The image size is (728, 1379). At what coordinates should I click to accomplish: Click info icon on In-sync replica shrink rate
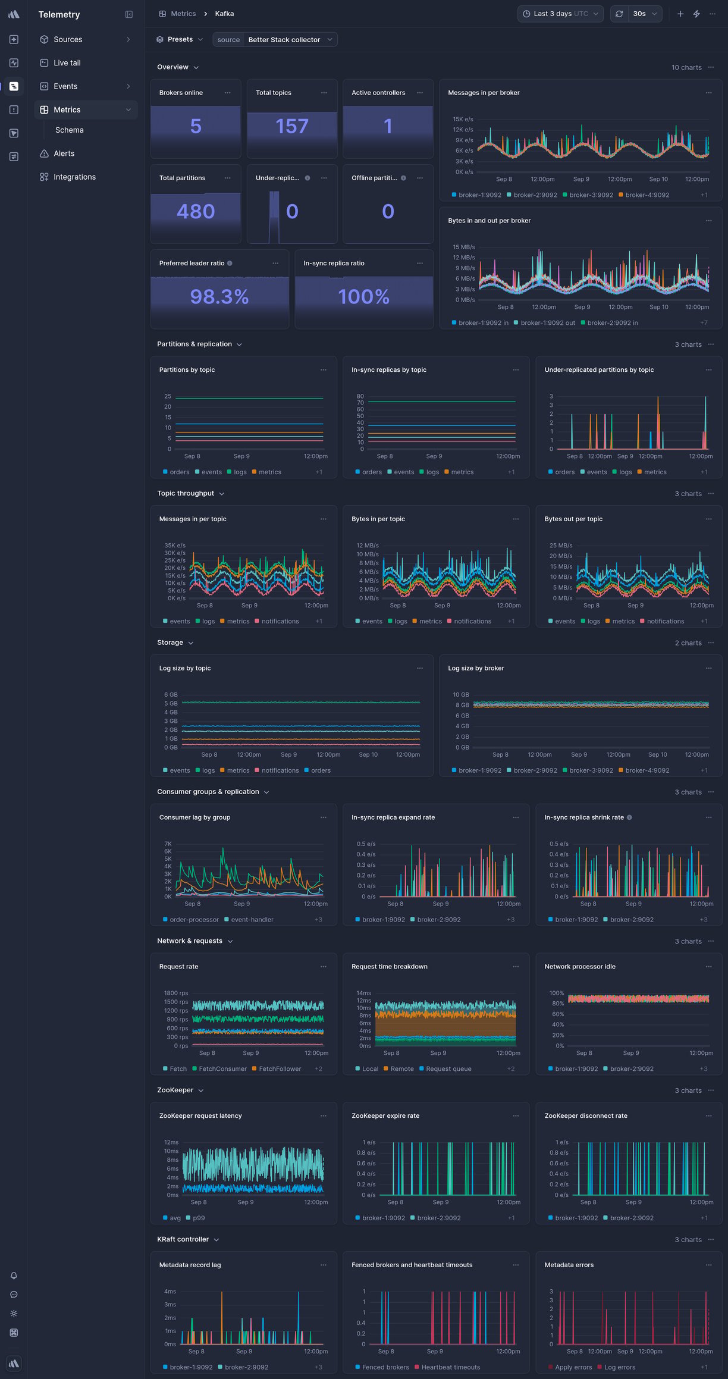[x=630, y=817]
